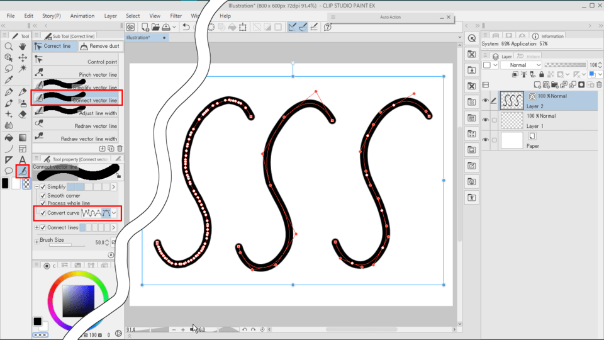
Task: Hide Layer 1 using its eye icon
Action: pos(485,120)
